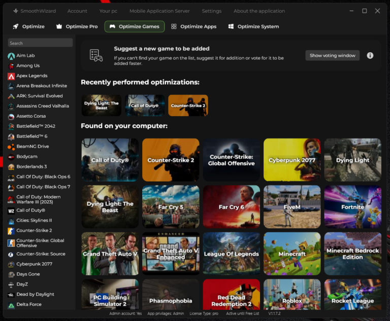Click the Show voting window button
Image resolution: width=390 pixels, height=321 pixels.
click(332, 55)
